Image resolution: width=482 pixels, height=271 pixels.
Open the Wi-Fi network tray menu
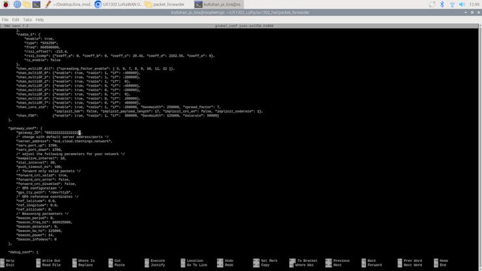pos(452,5)
